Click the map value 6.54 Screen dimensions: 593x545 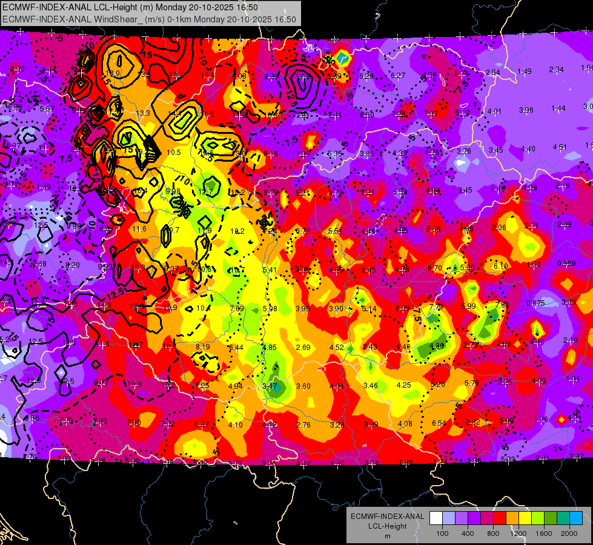[x=439, y=423]
